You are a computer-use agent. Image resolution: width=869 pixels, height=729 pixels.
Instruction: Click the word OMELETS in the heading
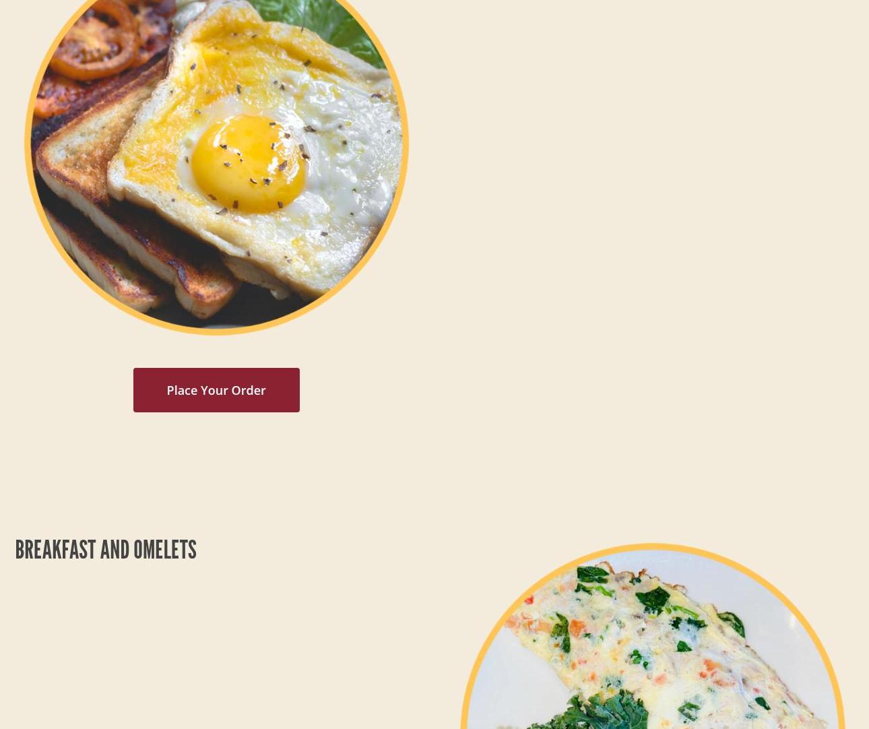pyautogui.click(x=165, y=550)
